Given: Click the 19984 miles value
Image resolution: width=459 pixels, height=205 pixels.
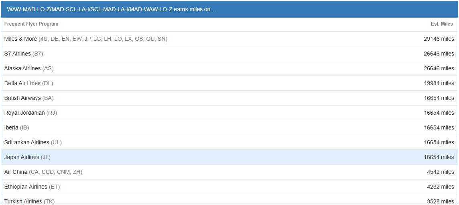Looking at the screenshot, I should tap(439, 84).
